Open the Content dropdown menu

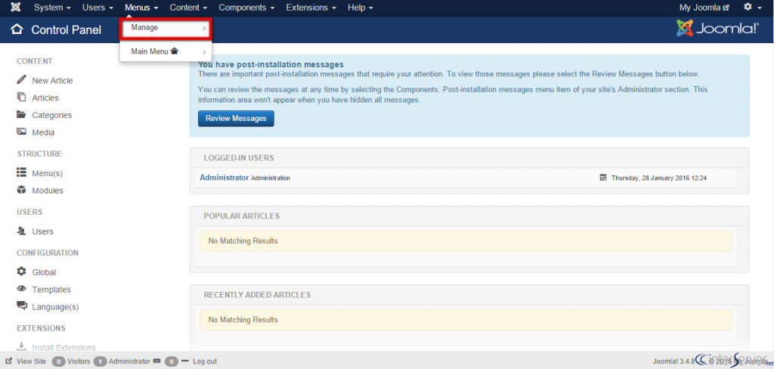pos(188,8)
